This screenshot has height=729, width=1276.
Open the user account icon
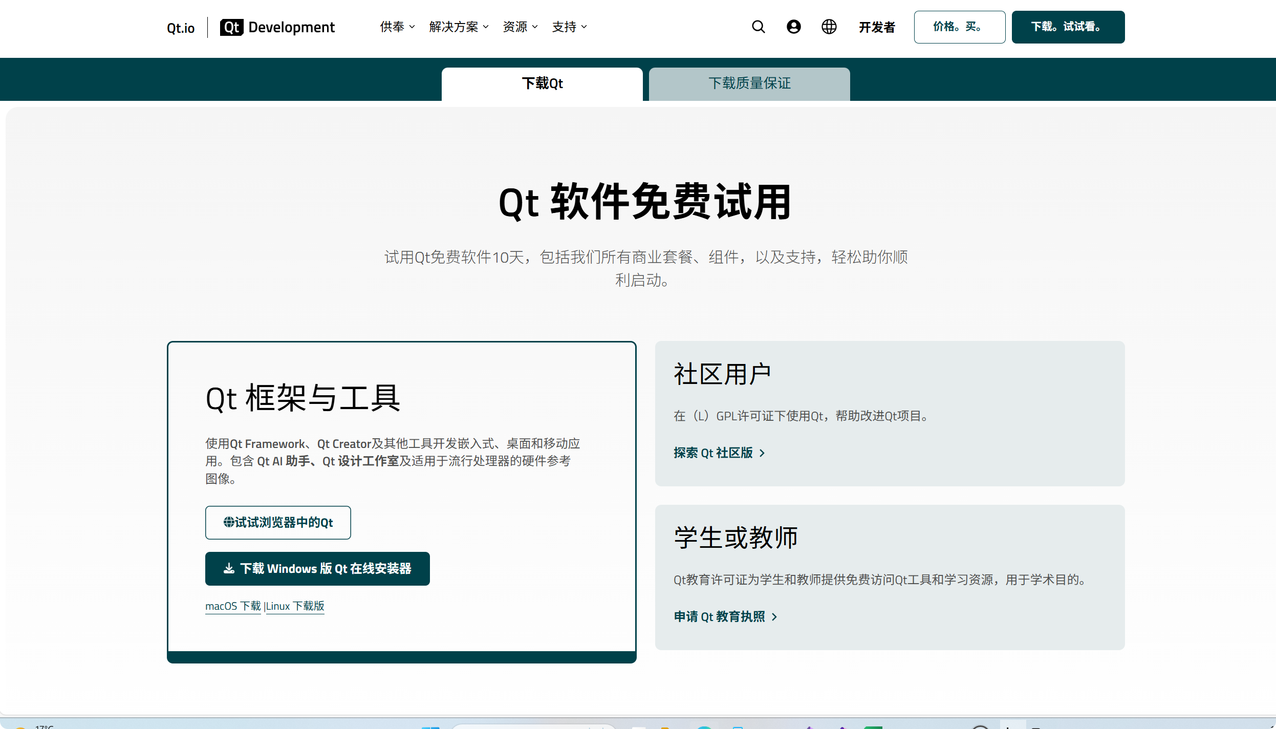793,27
